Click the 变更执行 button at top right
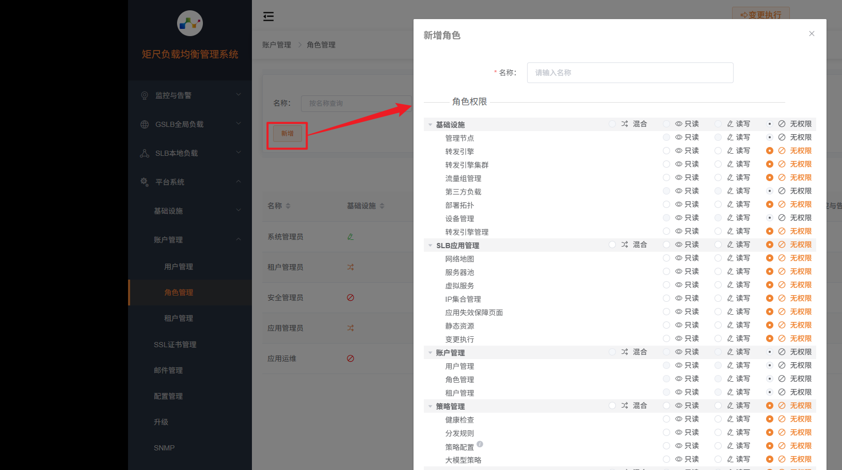The width and height of the screenshot is (842, 470). pyautogui.click(x=761, y=15)
